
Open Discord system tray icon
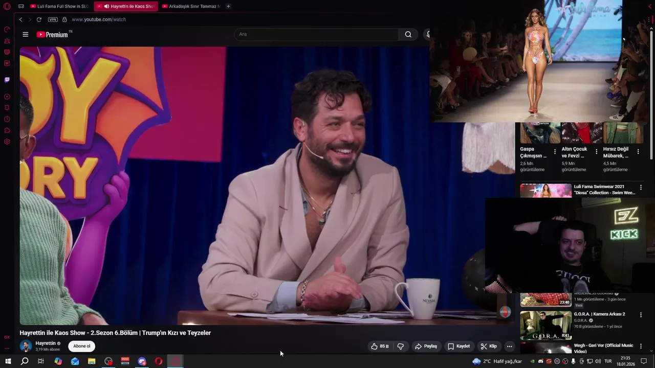540,361
